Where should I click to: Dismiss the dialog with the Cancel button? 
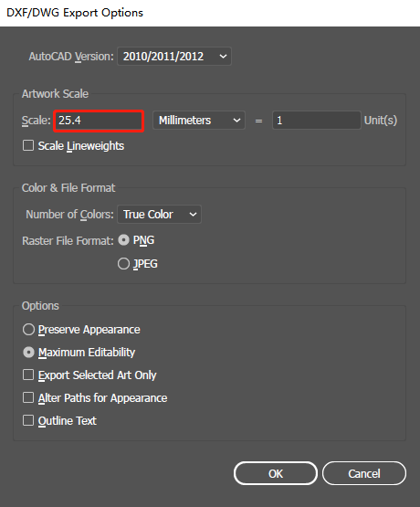coord(364,473)
